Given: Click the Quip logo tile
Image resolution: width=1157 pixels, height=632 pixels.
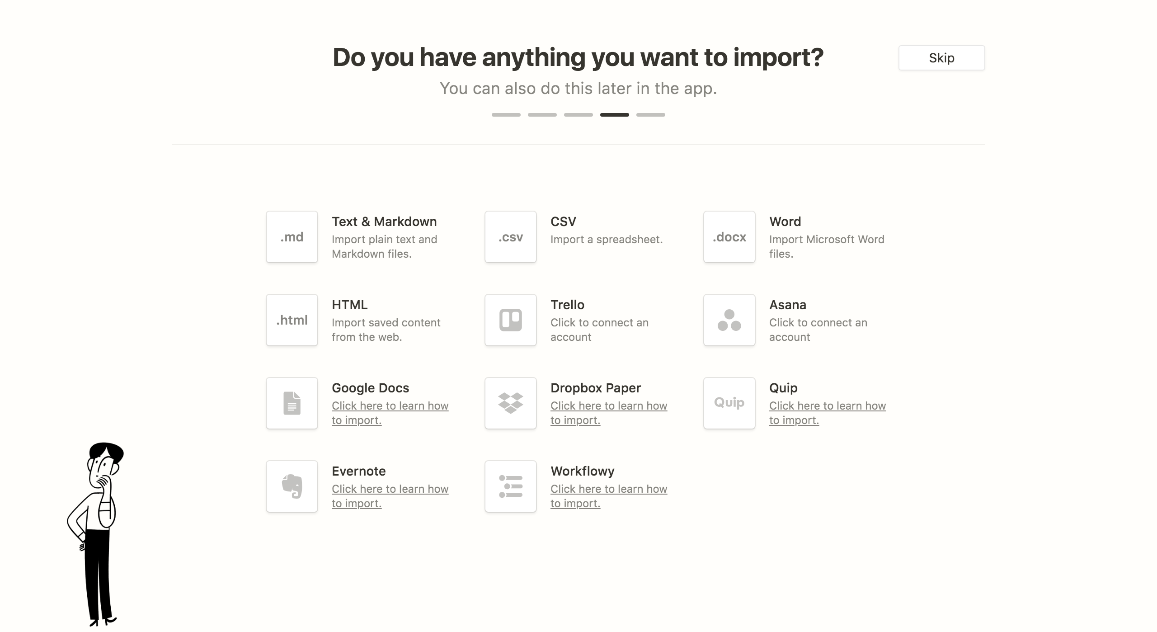Looking at the screenshot, I should click(x=729, y=403).
